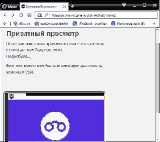Open the VirusTotal bookmark
Viewport: 160px width, 142px height.
89,24
